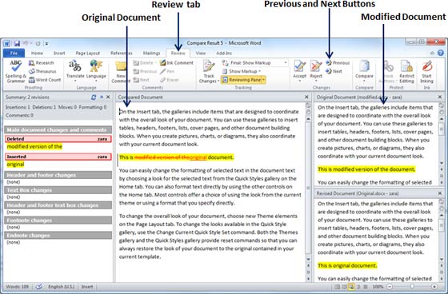
Task: Open Restrict Editing
Action: (x=406, y=72)
